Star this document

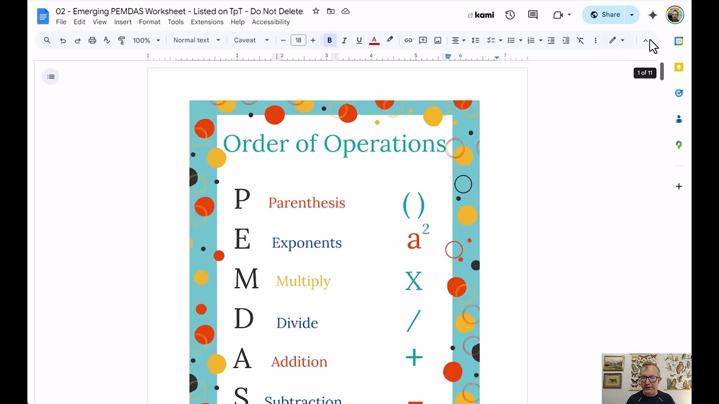click(316, 11)
